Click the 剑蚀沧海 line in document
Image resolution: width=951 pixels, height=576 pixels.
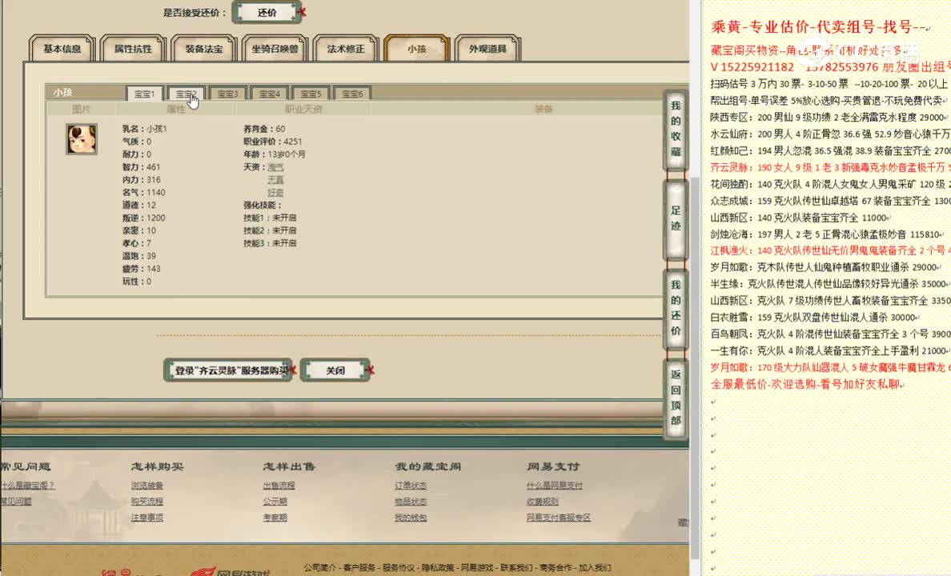click(x=828, y=234)
